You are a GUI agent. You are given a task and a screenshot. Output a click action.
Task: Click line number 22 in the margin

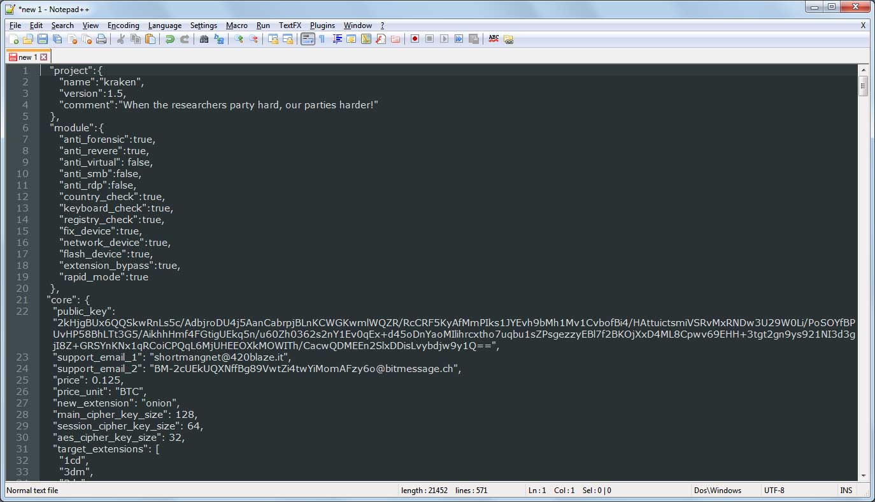tap(22, 312)
